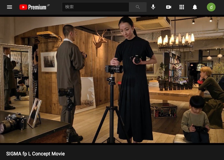This screenshot has width=224, height=160.
Task: Start voice search with microphone icon
Action: (x=153, y=7)
